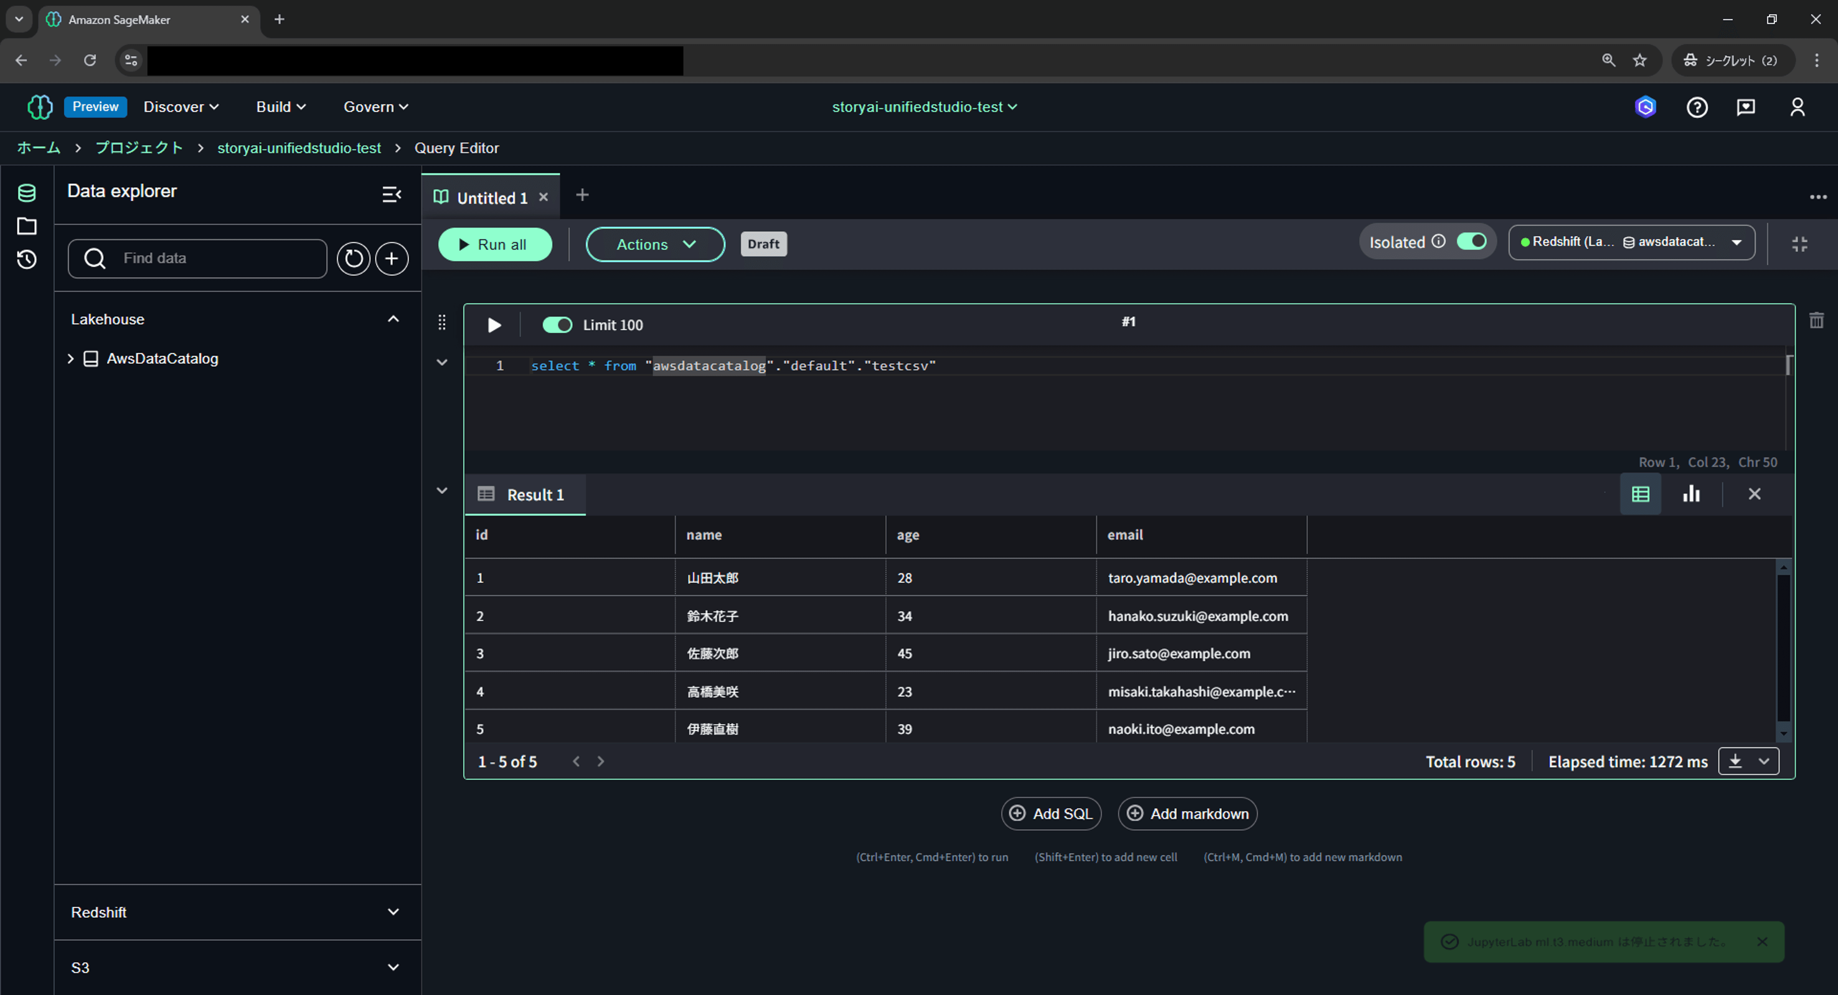Open the user profile icon
The image size is (1838, 995).
1797,107
